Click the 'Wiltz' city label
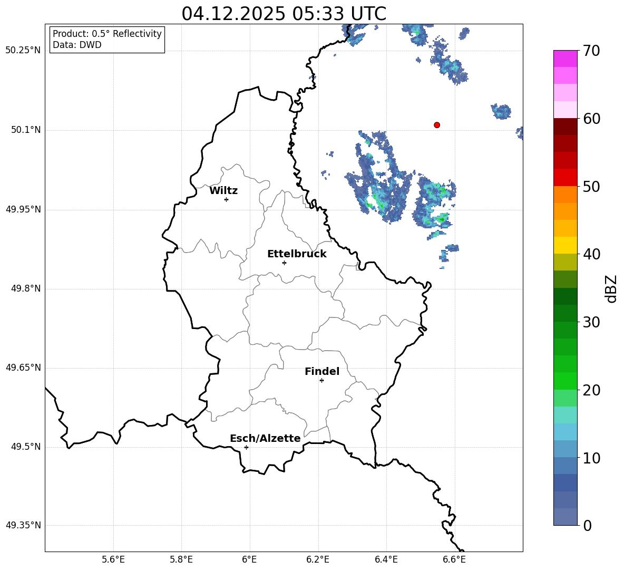Image resolution: width=624 pixels, height=570 pixels. pyautogui.click(x=223, y=191)
